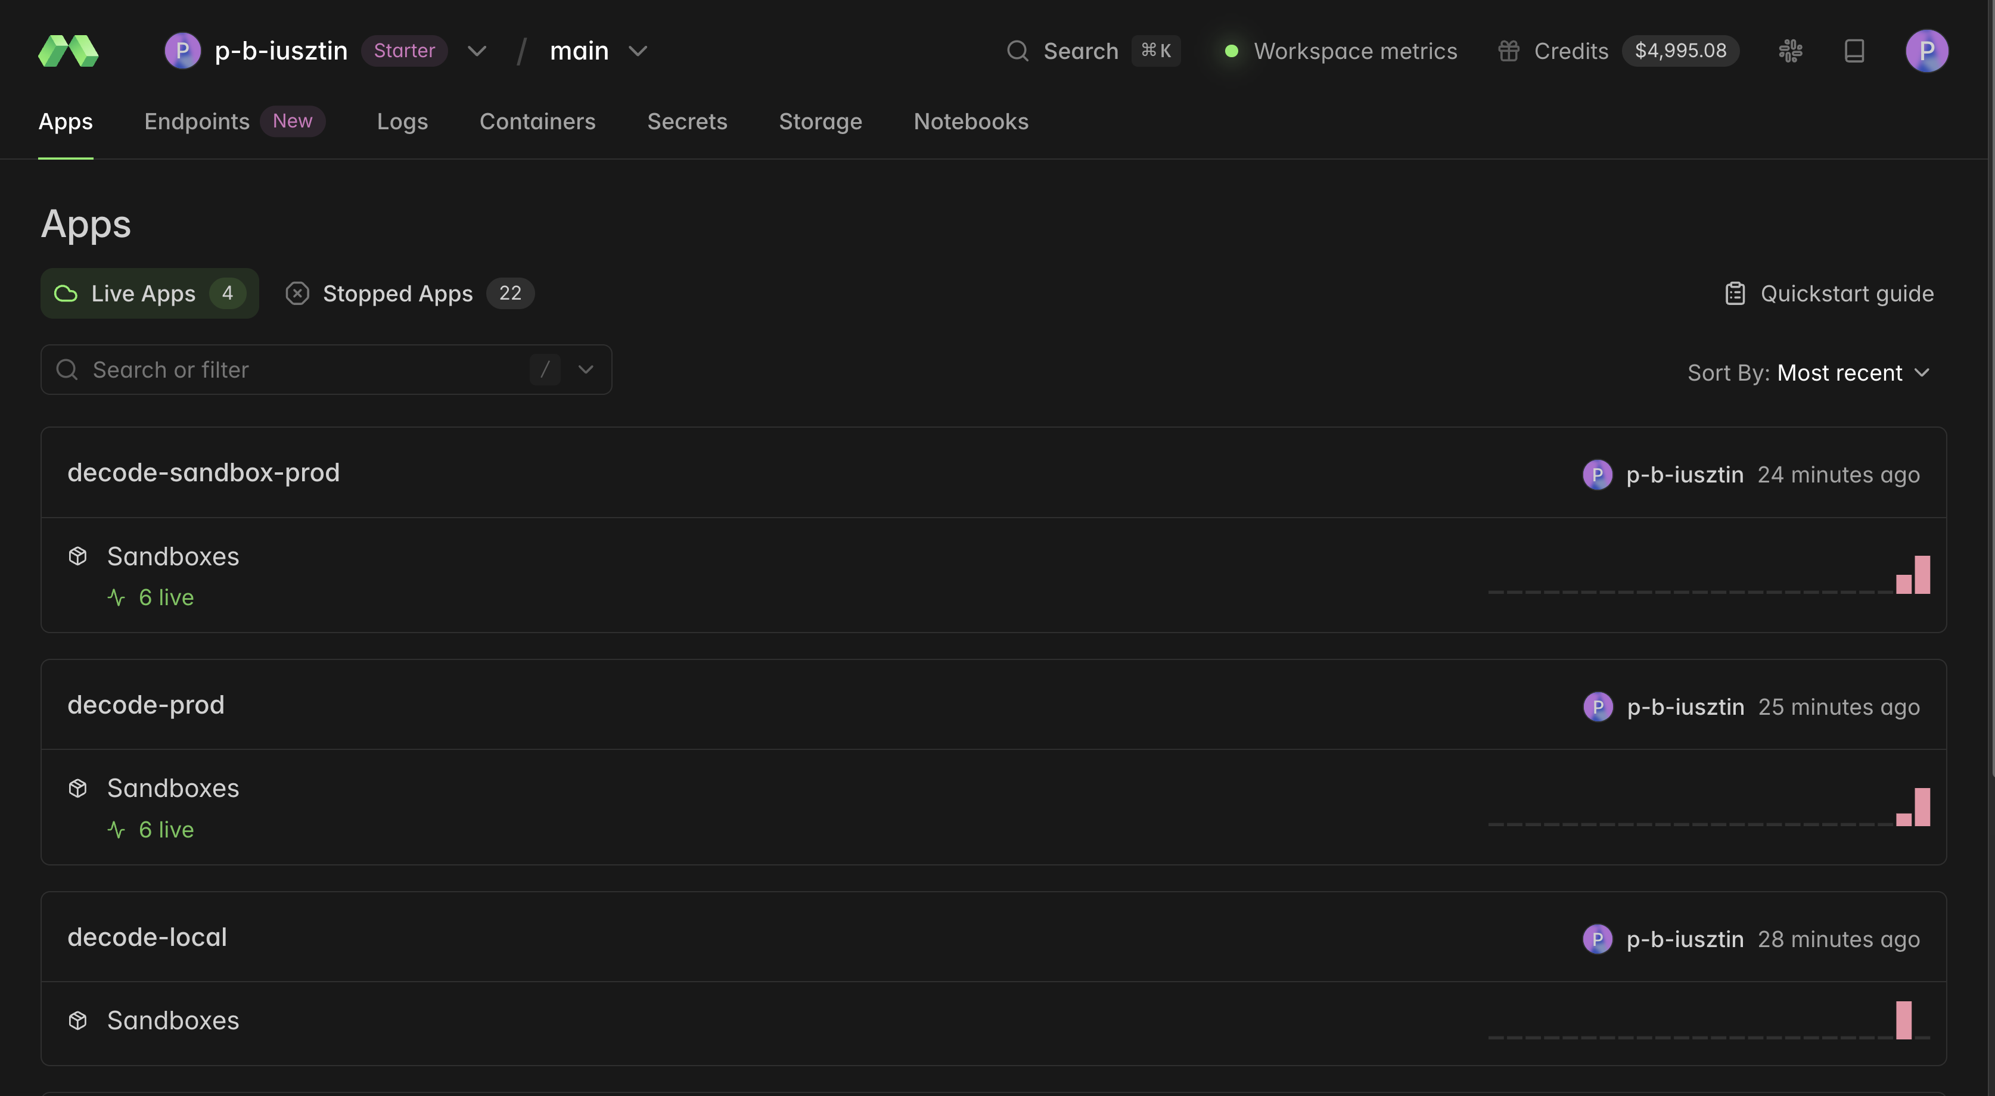Image resolution: width=1995 pixels, height=1096 pixels.
Task: Click the Credits gift icon
Action: click(x=1509, y=51)
